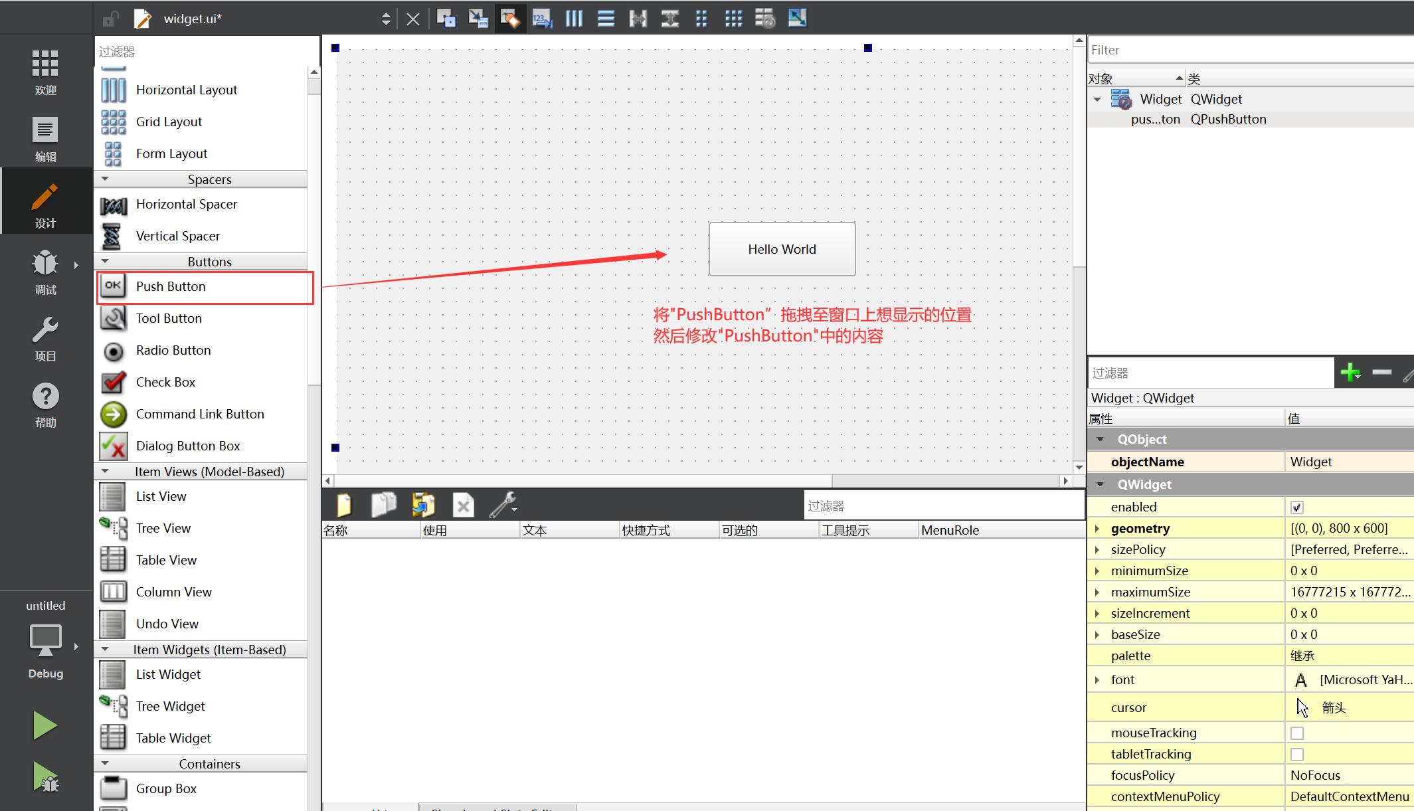Screen dimensions: 1414x811
Task: Click the Edit Tab Order toolbar icon
Action: pos(542,19)
